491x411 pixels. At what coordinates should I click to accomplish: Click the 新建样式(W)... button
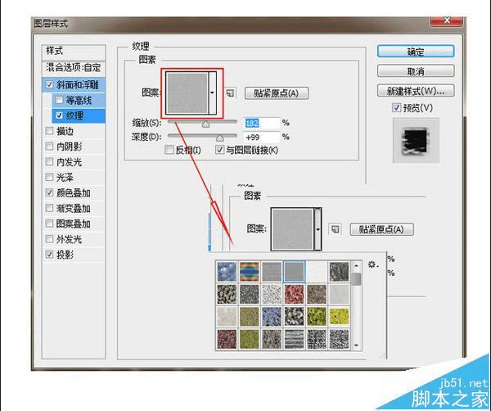pyautogui.click(x=416, y=91)
